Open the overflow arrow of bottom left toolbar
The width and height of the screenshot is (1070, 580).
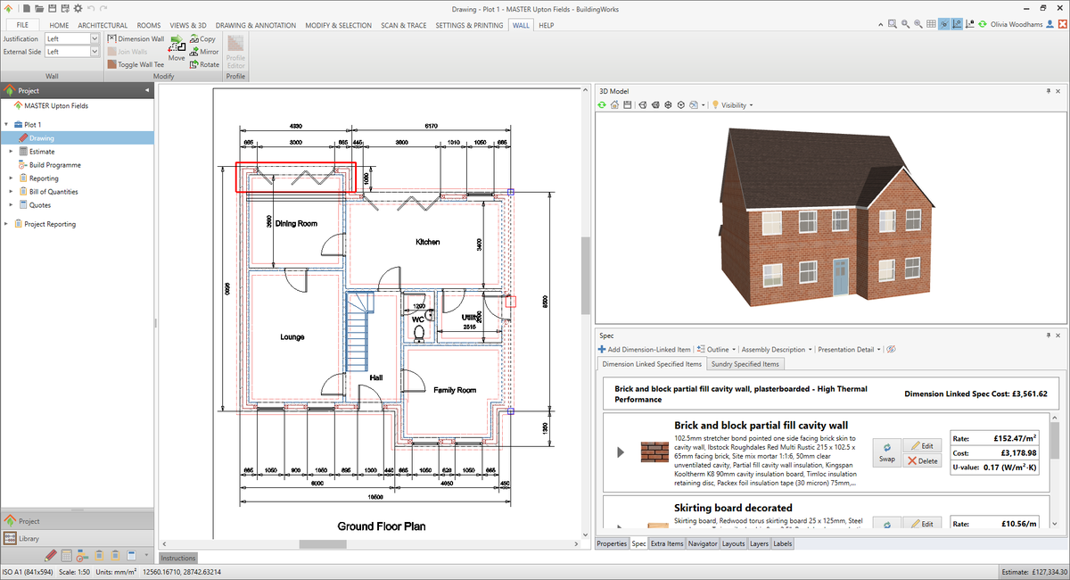[x=144, y=556]
